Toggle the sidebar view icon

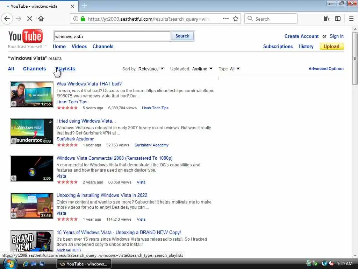pyautogui.click(x=338, y=19)
